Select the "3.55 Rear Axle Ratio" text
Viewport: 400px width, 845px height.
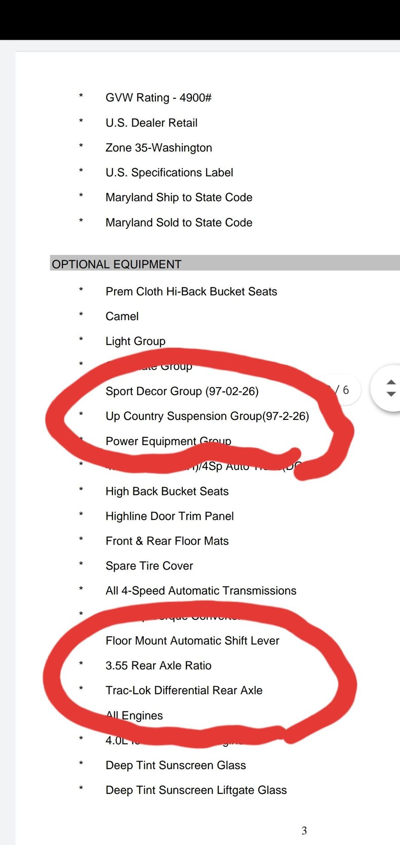158,665
